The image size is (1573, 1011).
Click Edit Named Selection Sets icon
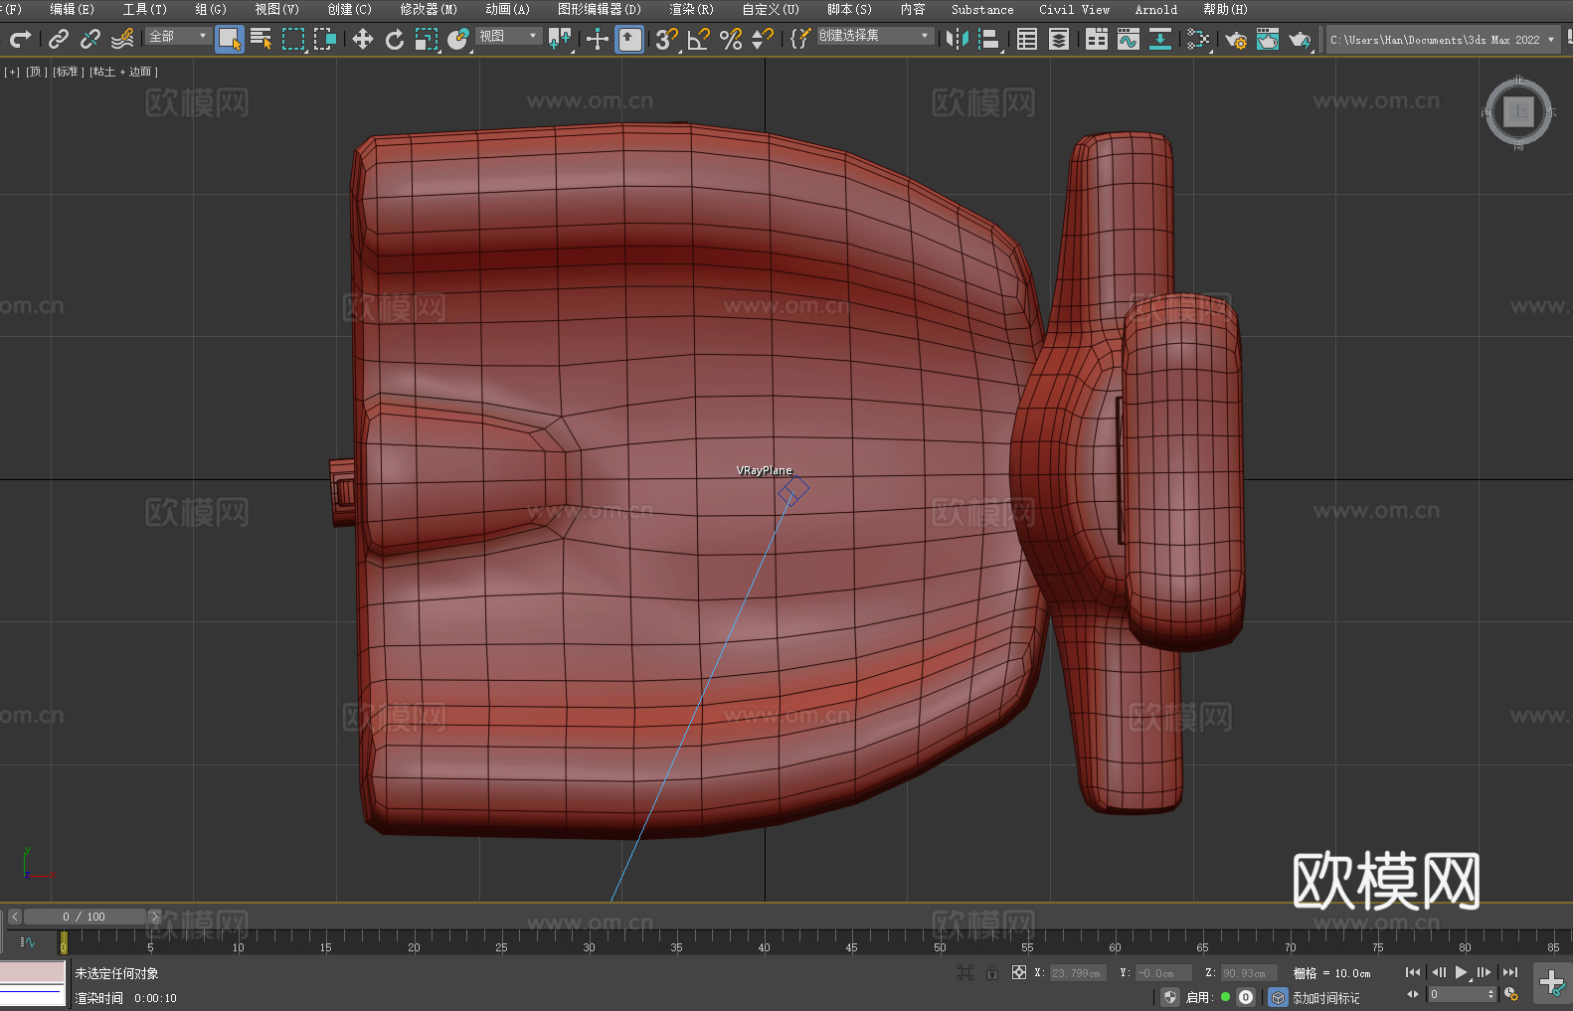pyautogui.click(x=799, y=39)
